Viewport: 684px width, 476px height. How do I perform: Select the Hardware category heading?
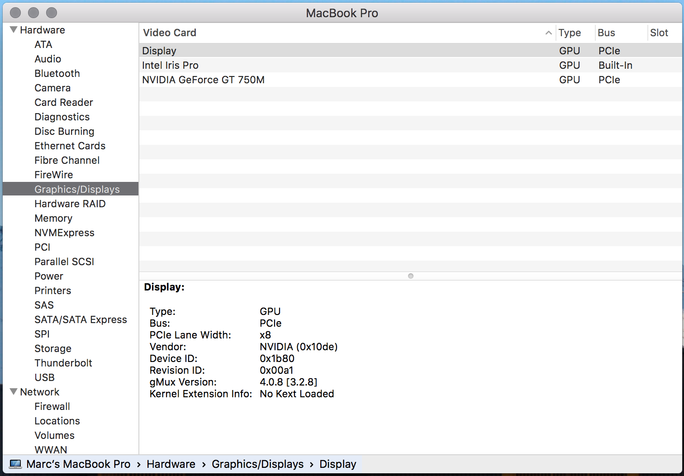43,30
